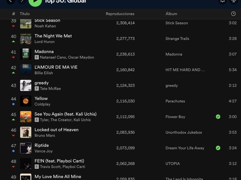Click the Madonna track cover art
Image resolution: width=241 pixels, height=180 pixels.
point(26,54)
